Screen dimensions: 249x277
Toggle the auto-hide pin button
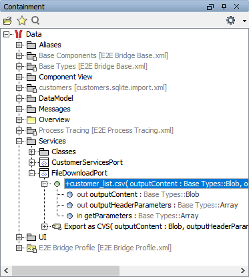(224, 7)
